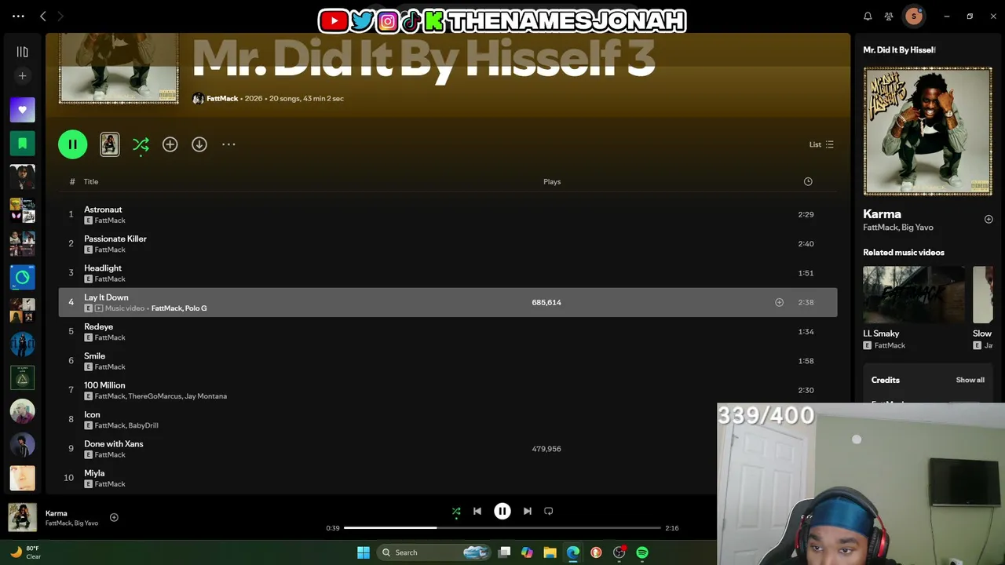Click the large album art in right panel
This screenshot has height=565, width=1005.
[x=928, y=131]
